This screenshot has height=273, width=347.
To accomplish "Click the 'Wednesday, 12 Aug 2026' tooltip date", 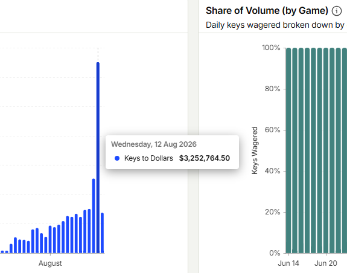I will tap(154, 144).
